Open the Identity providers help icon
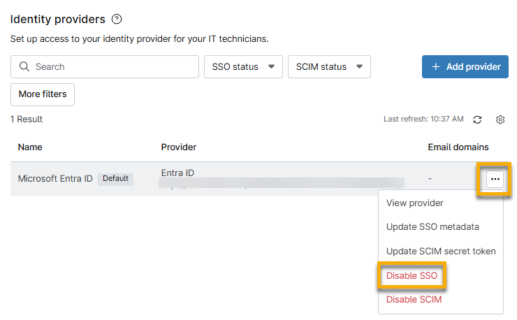This screenshot has width=517, height=320. pyautogui.click(x=117, y=19)
